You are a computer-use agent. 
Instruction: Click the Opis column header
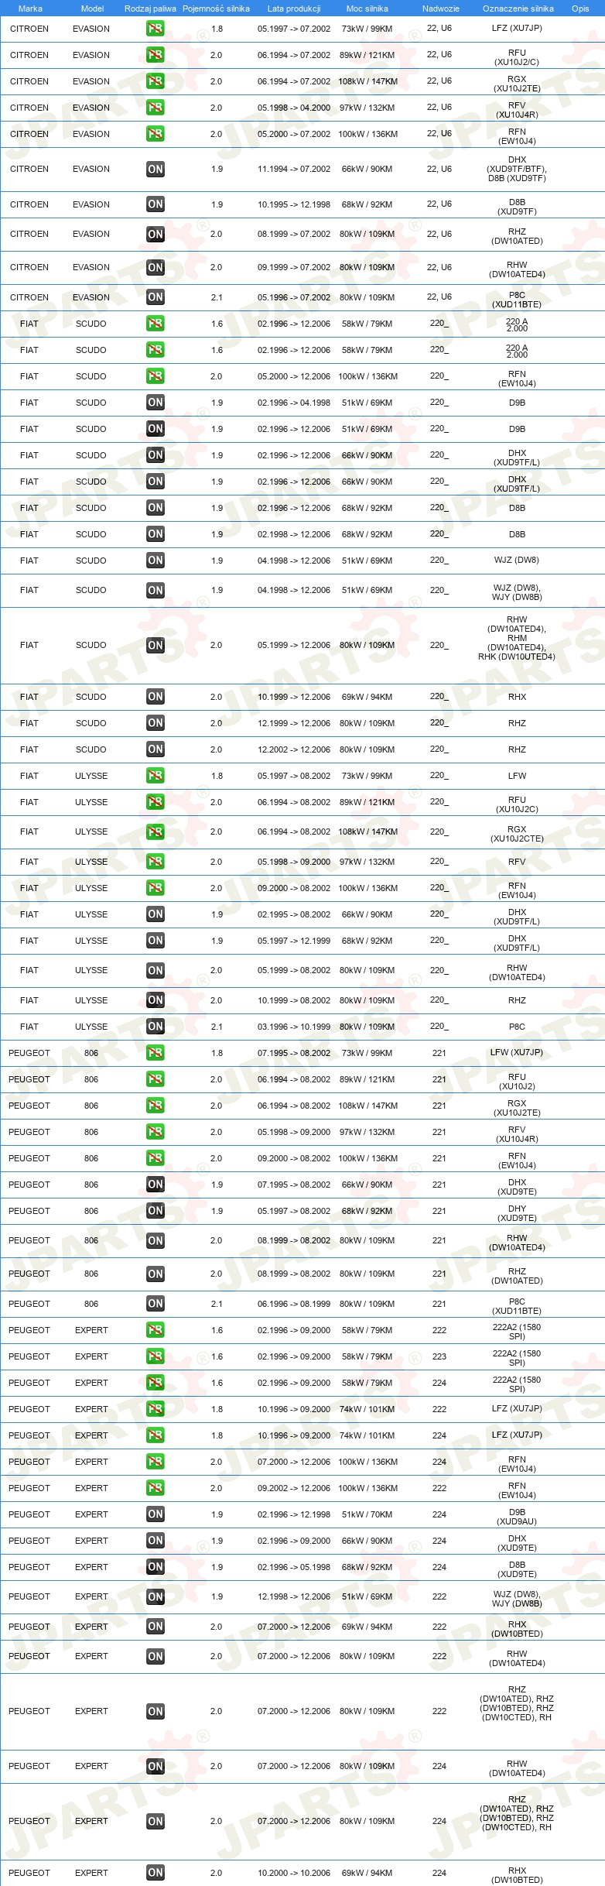[x=580, y=9]
